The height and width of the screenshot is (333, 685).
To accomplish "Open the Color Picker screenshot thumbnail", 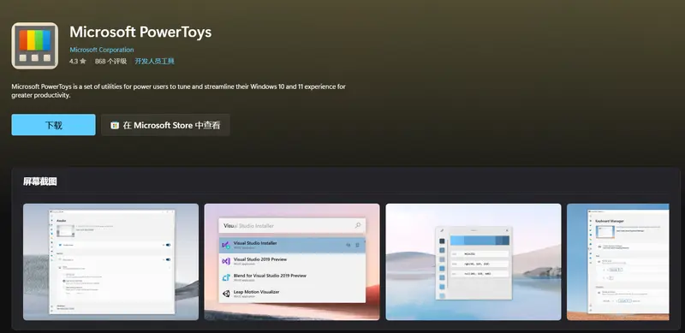I will tap(474, 262).
